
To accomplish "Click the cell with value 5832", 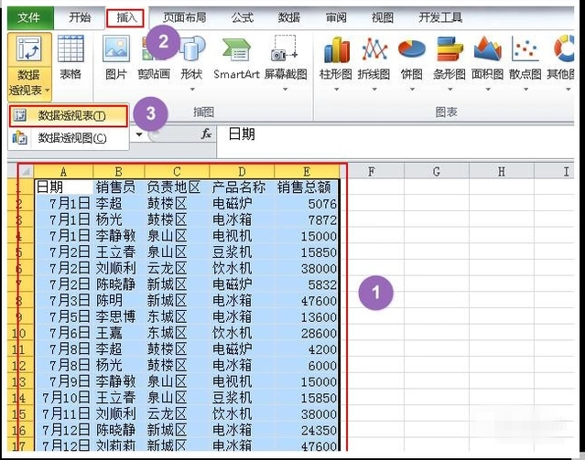I will point(307,284).
